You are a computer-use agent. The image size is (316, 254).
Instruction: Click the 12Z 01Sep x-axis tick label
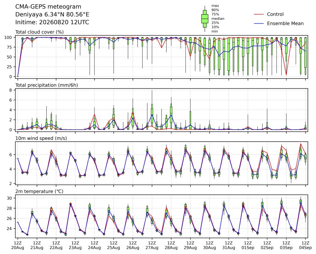248,245
